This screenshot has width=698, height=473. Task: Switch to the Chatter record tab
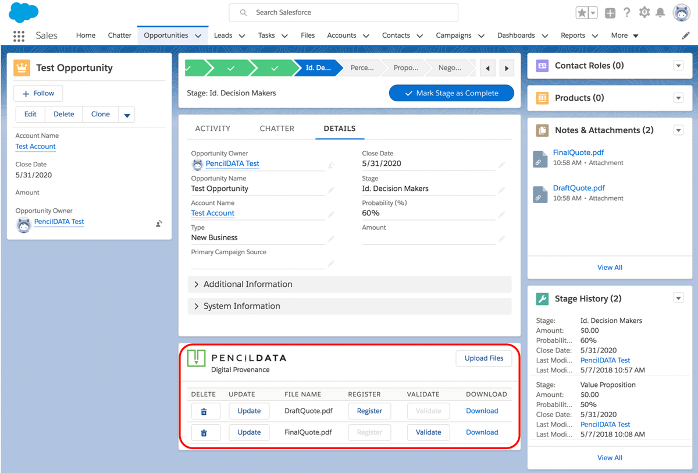pyautogui.click(x=277, y=129)
